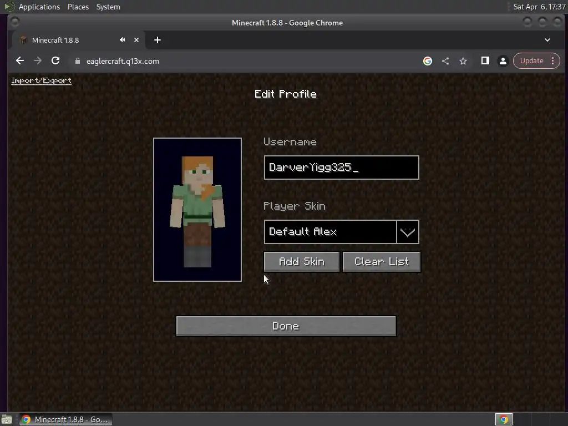The image size is (568, 426).
Task: Reload the Eaglercraft page
Action: (x=55, y=61)
